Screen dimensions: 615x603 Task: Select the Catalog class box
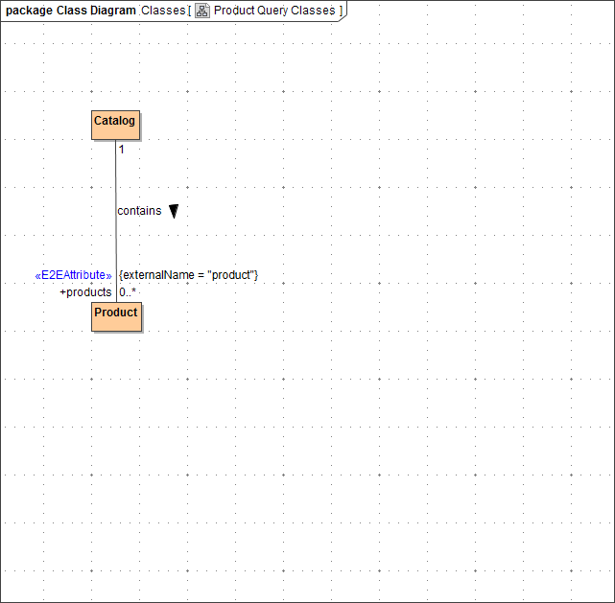tap(115, 125)
